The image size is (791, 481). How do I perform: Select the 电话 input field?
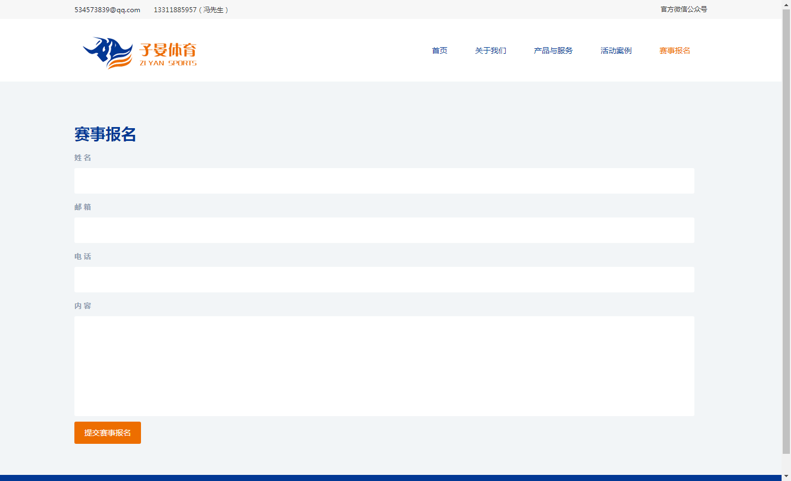pyautogui.click(x=384, y=280)
